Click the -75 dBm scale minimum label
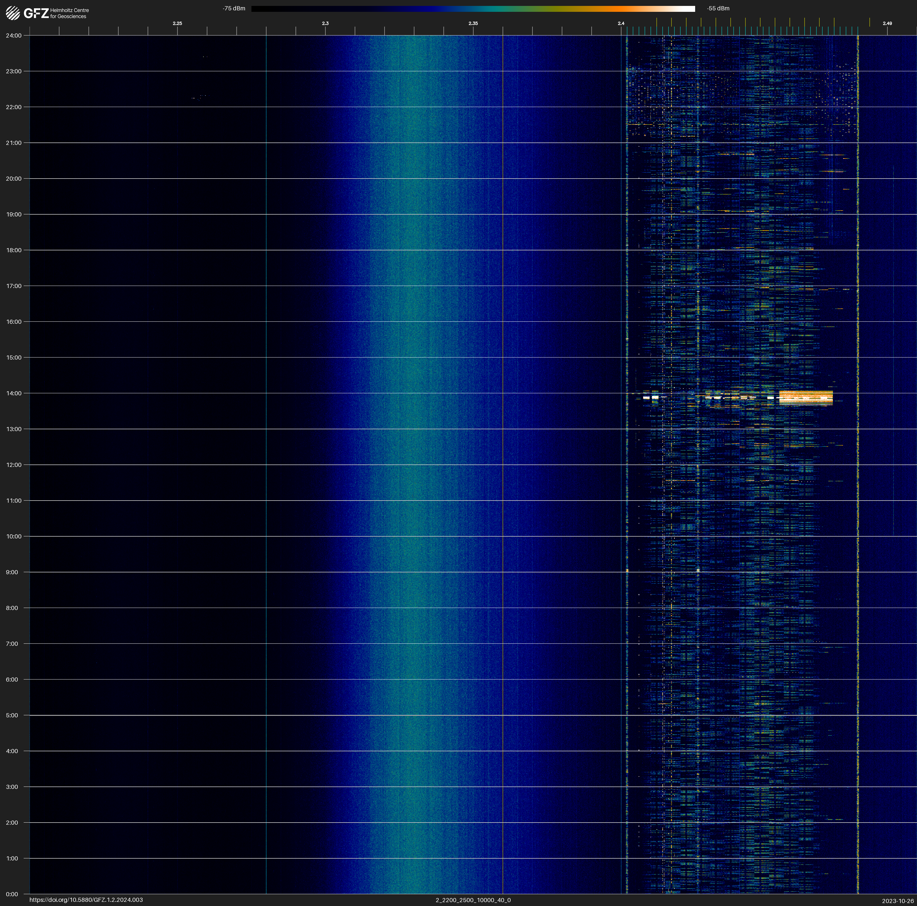Screen dimensions: 917x906 point(233,9)
